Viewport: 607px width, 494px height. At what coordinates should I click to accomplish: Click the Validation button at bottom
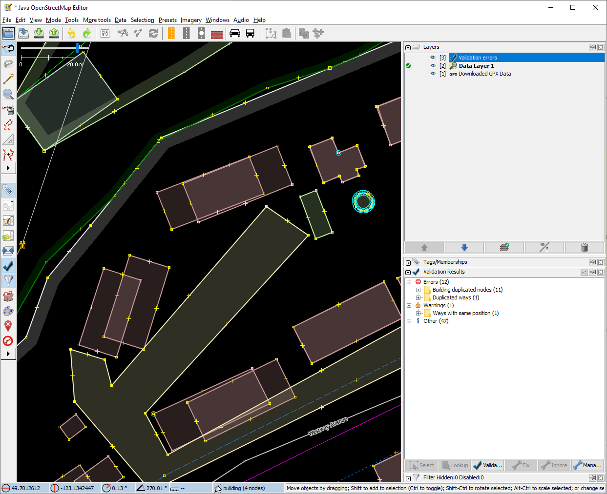[487, 465]
